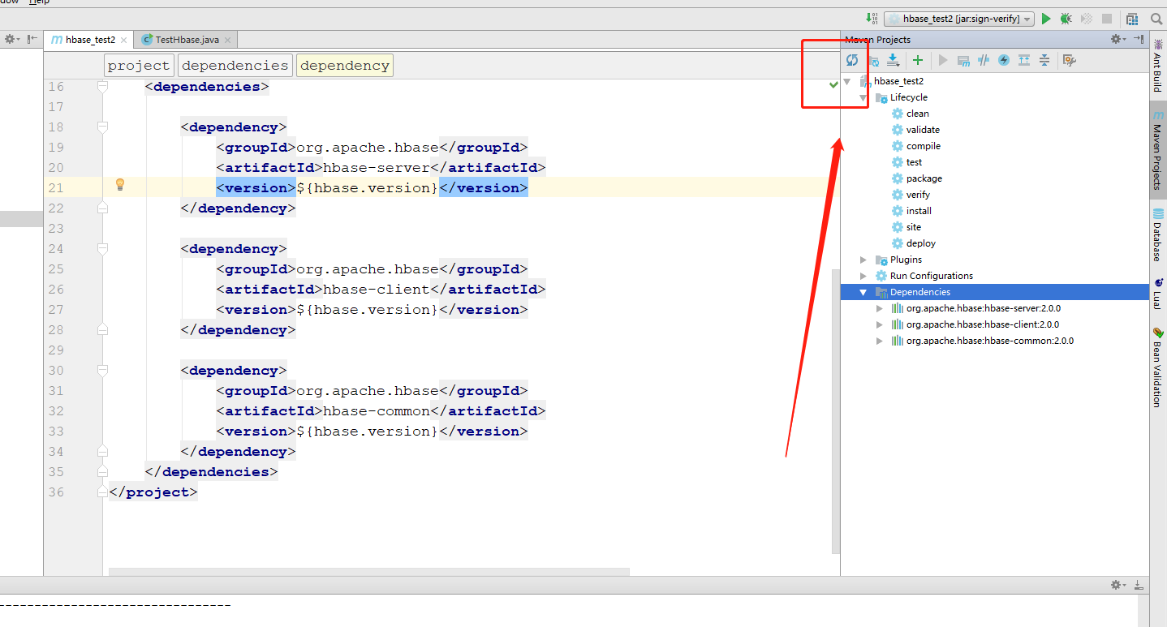Open run configuration dropdown hbase_test2
The width and height of the screenshot is (1167, 627).
(959, 19)
